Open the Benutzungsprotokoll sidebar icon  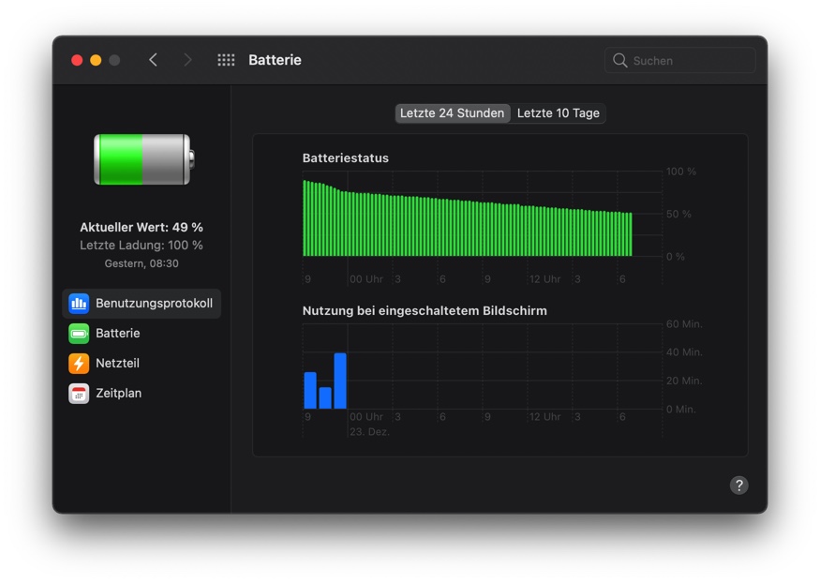pos(79,304)
